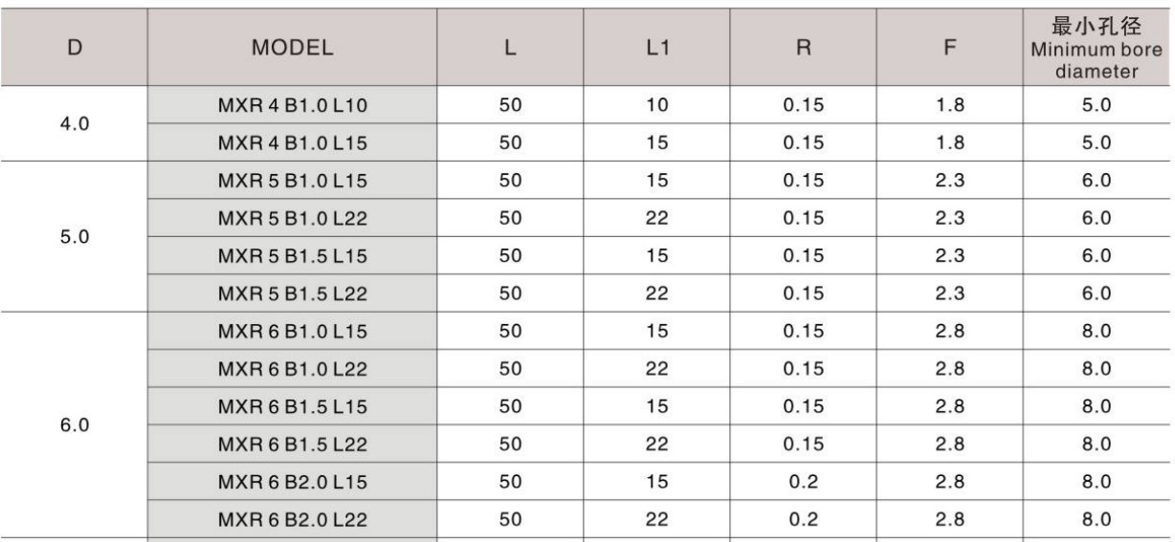1175x542 pixels.
Task: Select the MXR 6 B2.0 L15 model cell
Action: tap(293, 482)
